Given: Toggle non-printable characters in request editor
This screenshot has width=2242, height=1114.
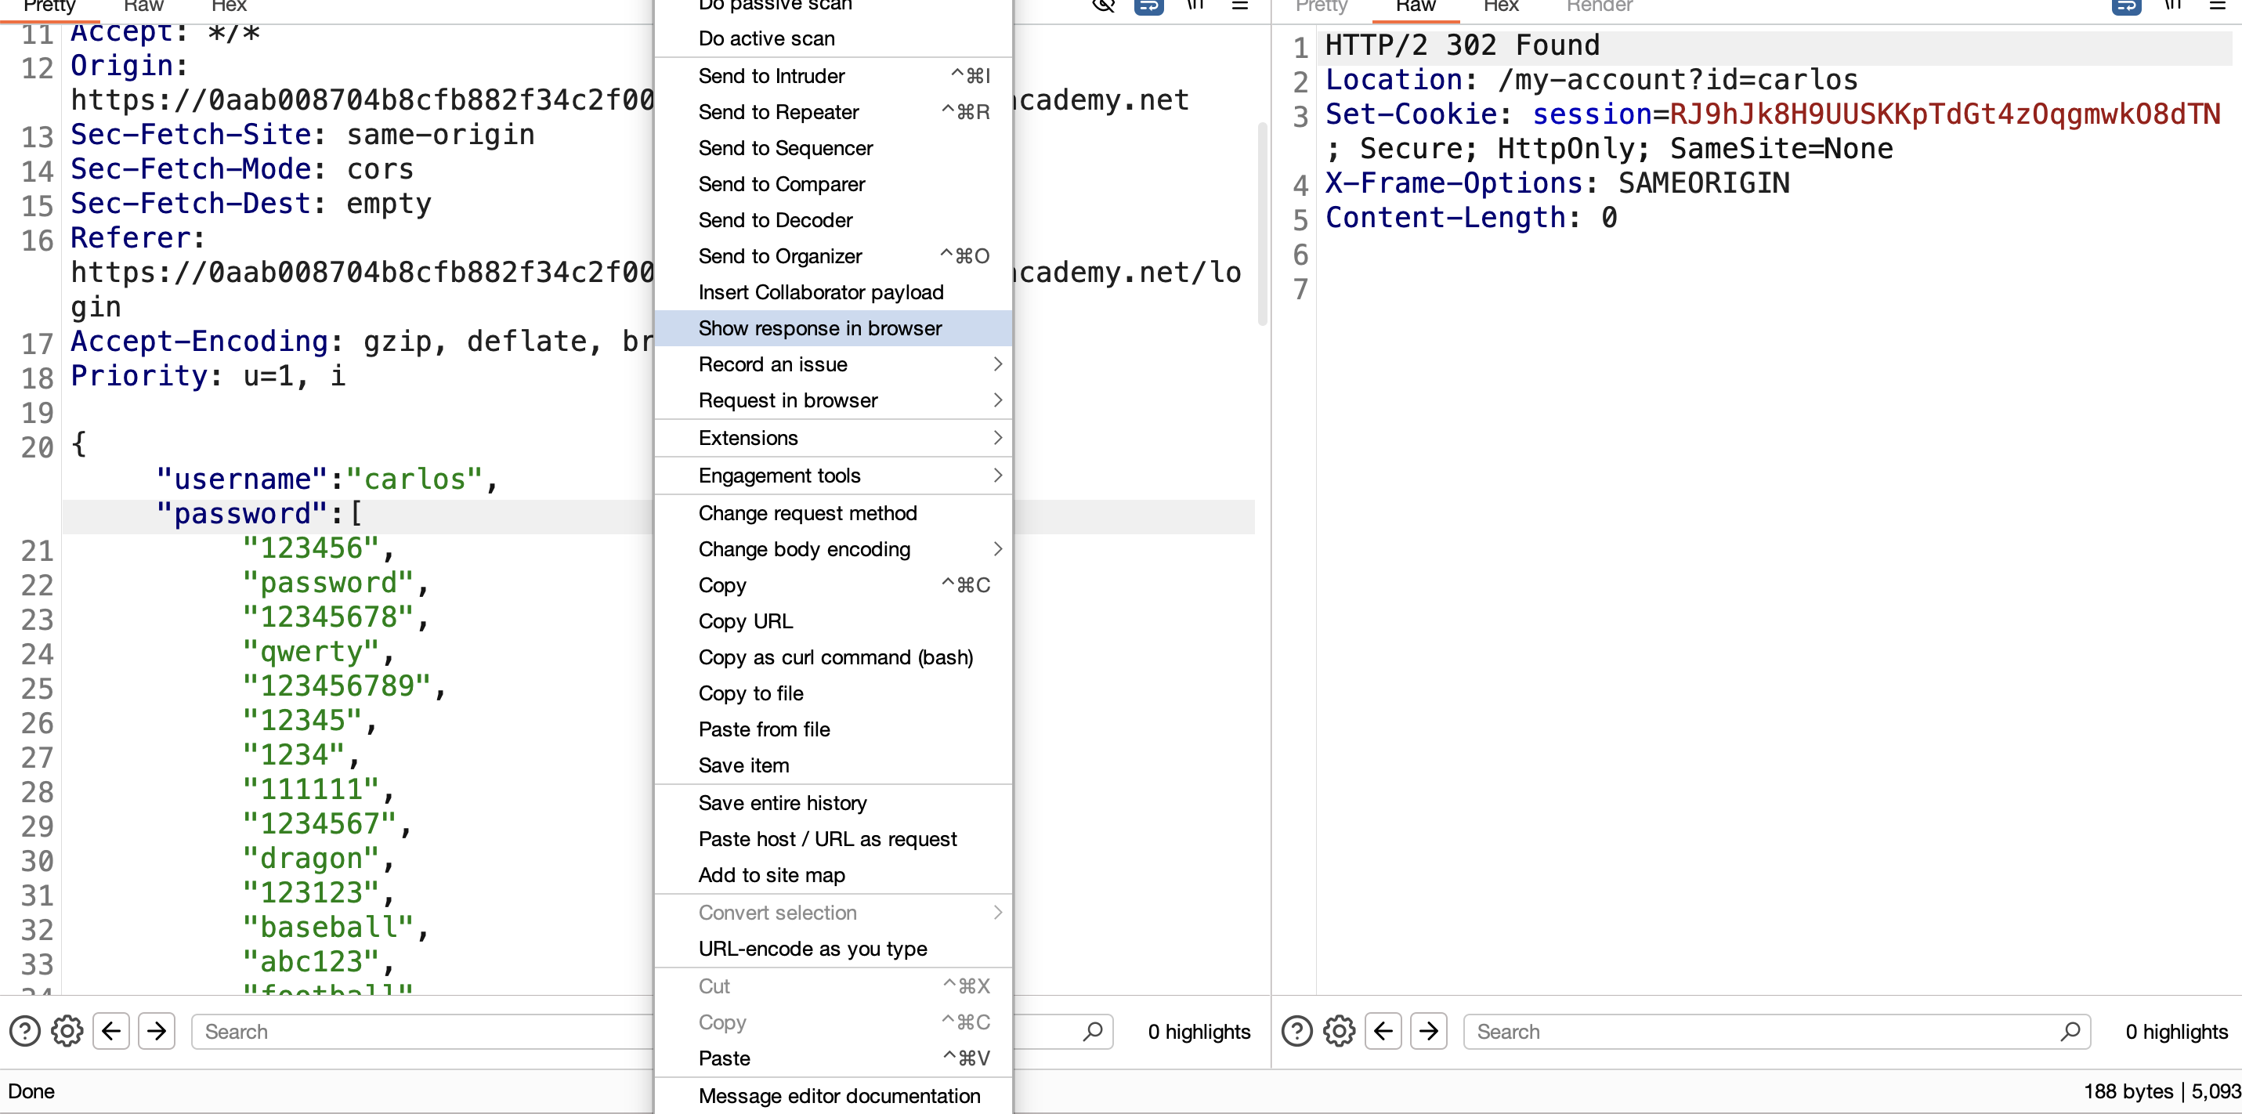Looking at the screenshot, I should [x=1196, y=6].
